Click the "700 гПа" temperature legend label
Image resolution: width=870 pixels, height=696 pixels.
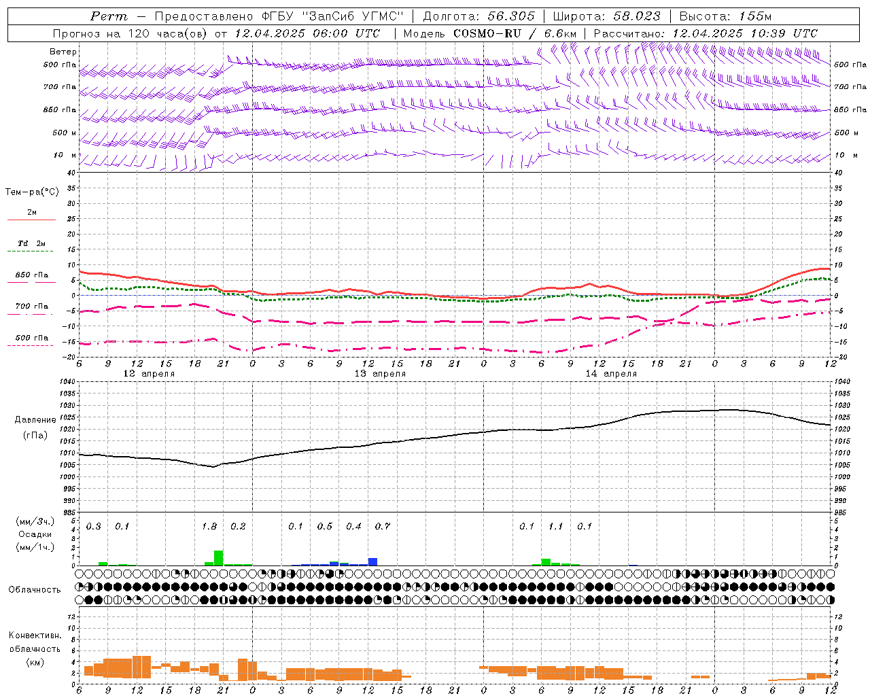coord(32,307)
